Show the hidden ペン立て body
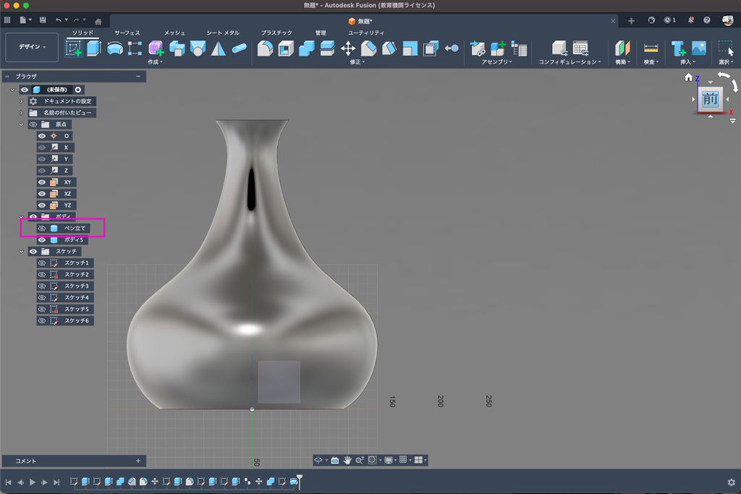 (x=42, y=229)
